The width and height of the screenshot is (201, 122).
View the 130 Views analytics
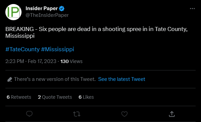(71, 61)
